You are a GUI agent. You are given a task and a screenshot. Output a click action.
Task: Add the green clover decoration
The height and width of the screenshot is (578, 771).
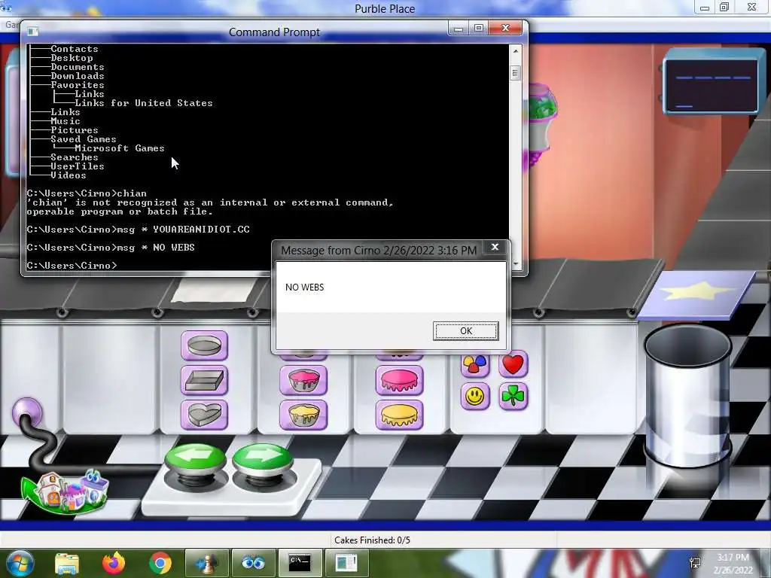tap(513, 396)
